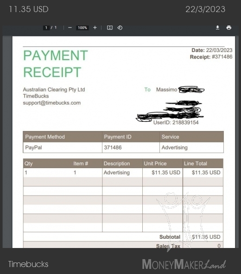241x274 pixels.
Task: Click the 'Massimo' recipient name
Action: [x=166, y=90]
